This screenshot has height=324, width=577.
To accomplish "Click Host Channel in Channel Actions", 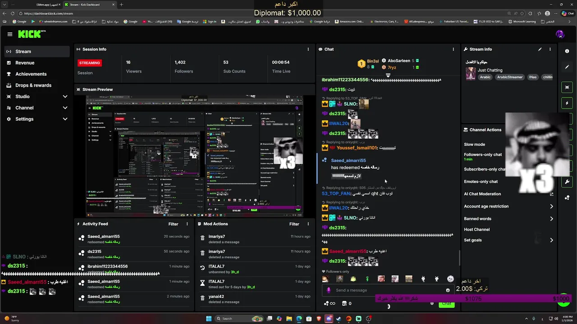I will [476, 229].
